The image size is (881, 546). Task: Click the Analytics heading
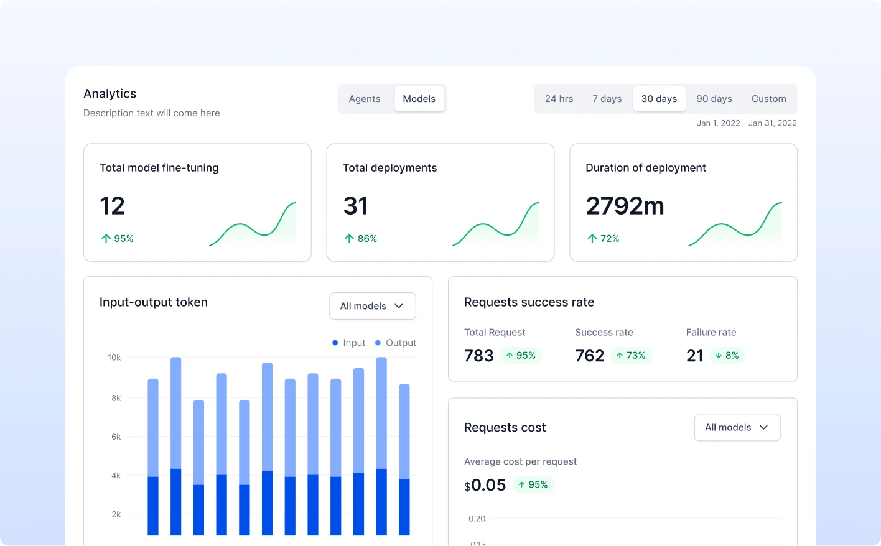[x=110, y=94]
